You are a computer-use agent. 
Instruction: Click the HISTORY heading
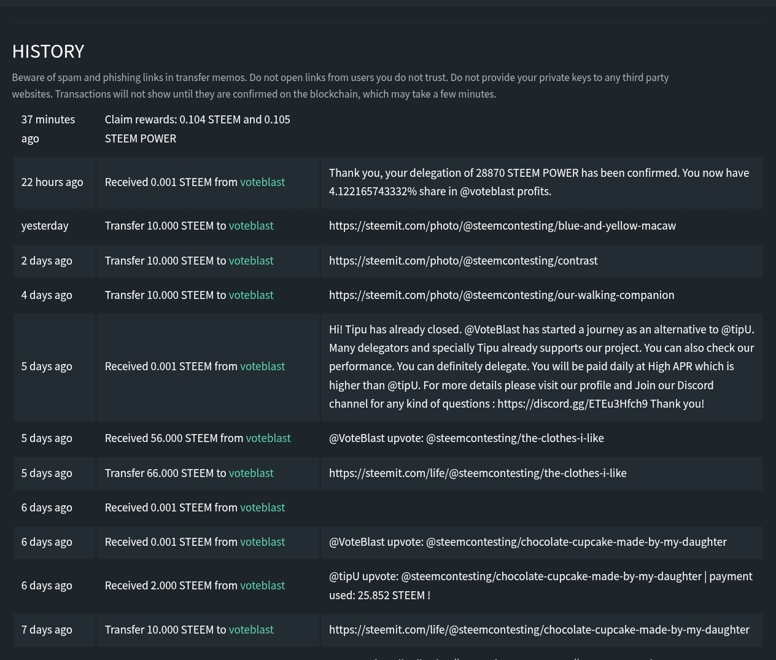48,52
